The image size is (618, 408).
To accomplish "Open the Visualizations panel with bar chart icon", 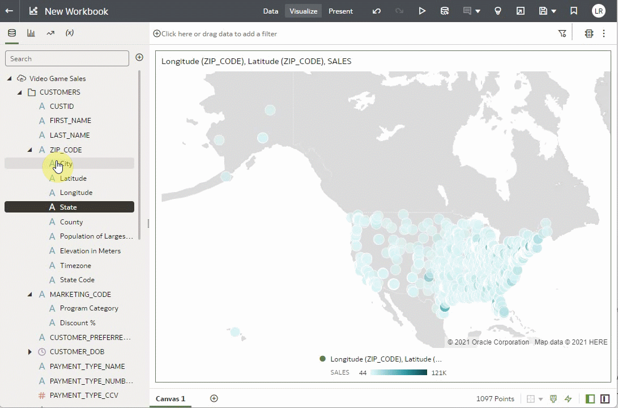I will [31, 33].
